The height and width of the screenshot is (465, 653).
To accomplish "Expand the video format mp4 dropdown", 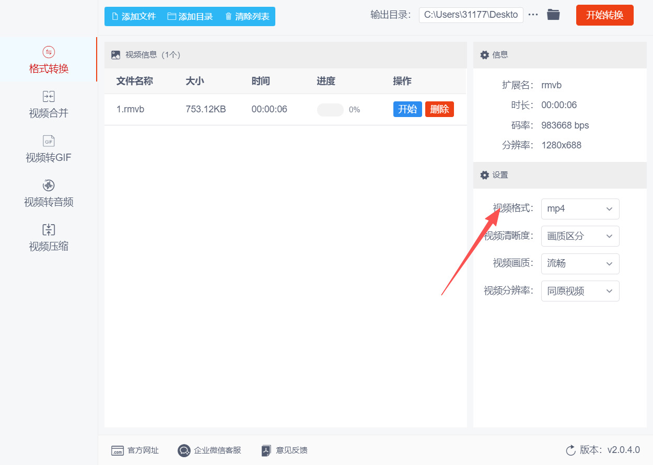I will [x=580, y=209].
